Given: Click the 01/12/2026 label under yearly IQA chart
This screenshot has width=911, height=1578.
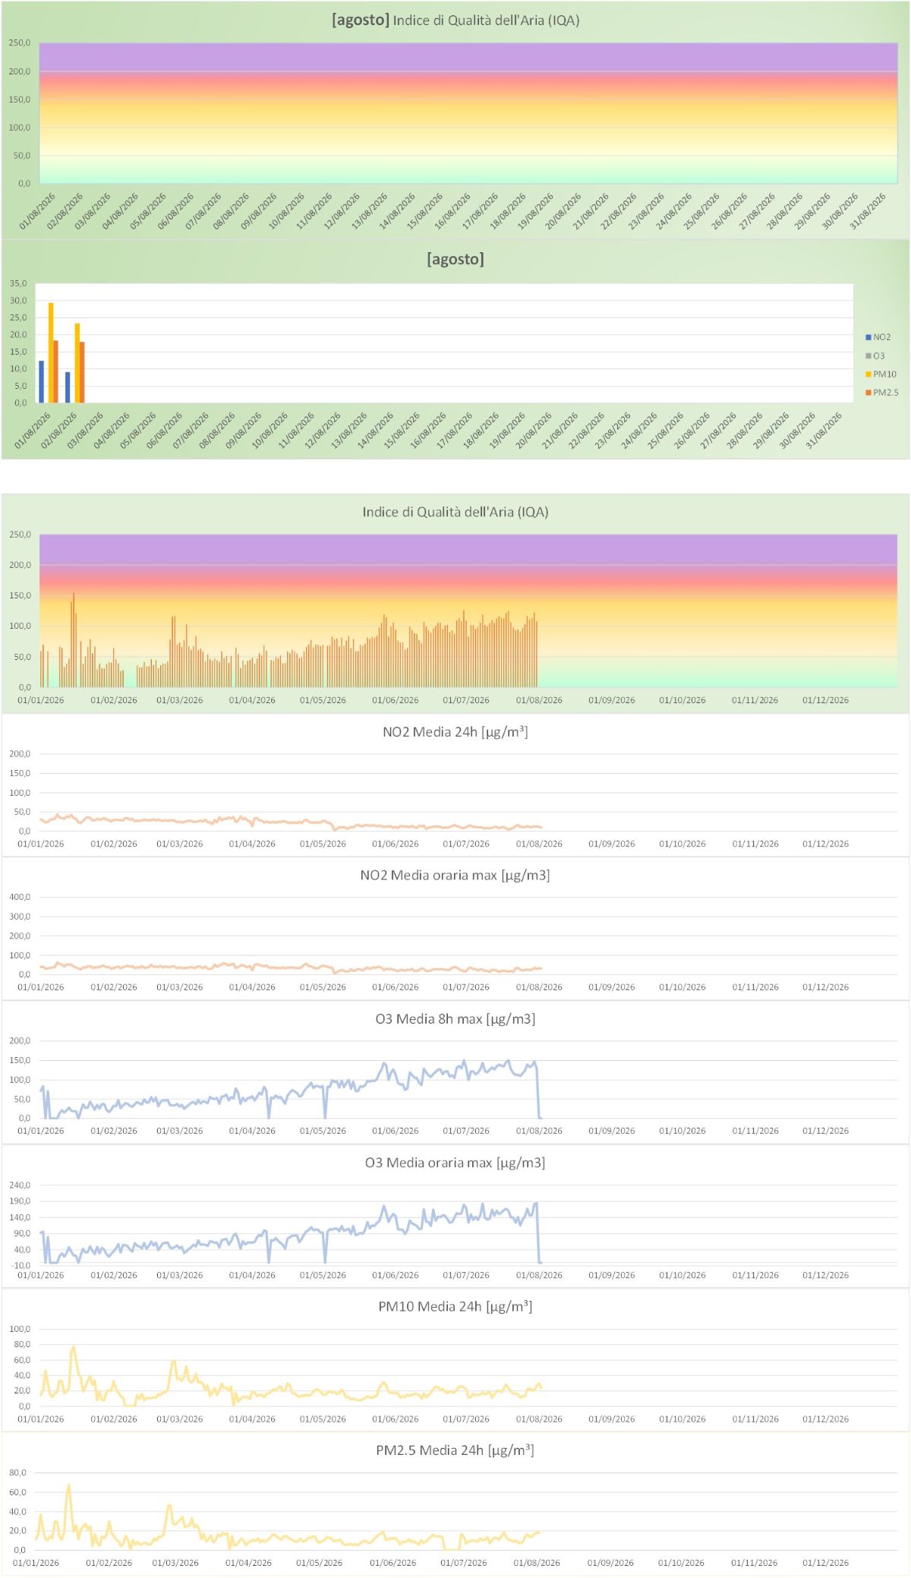Looking at the screenshot, I should point(826,701).
